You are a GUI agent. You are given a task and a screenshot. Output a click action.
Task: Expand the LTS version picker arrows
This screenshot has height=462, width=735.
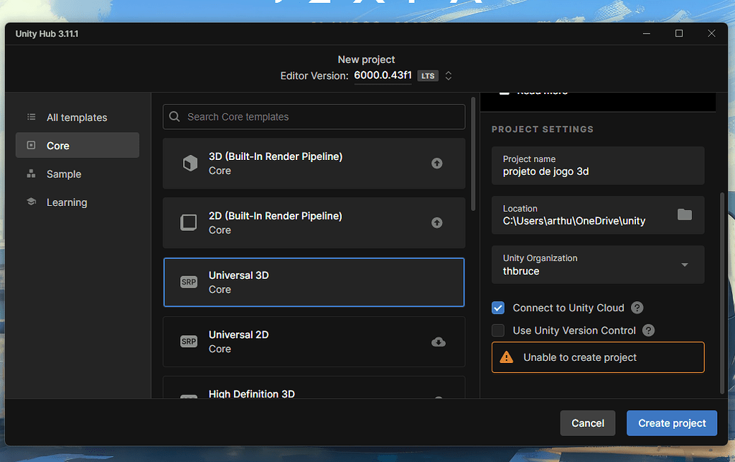click(448, 75)
